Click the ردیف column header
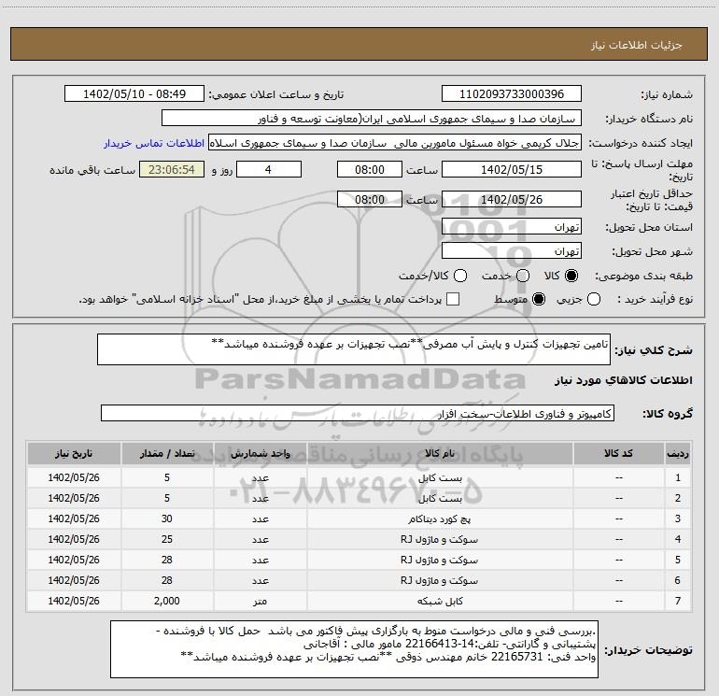The width and height of the screenshot is (719, 696). [x=678, y=454]
